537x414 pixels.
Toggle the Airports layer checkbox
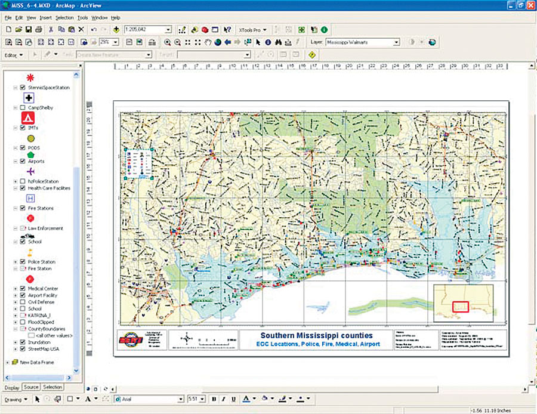[23, 161]
